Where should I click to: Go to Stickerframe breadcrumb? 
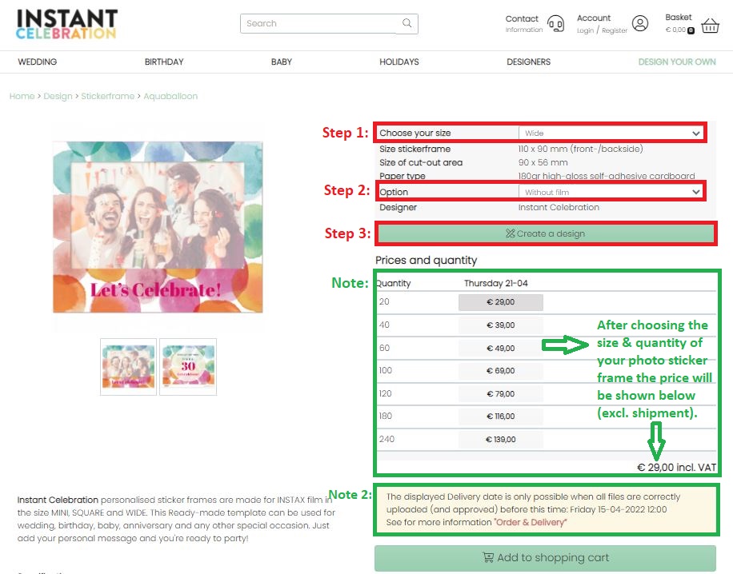[107, 96]
